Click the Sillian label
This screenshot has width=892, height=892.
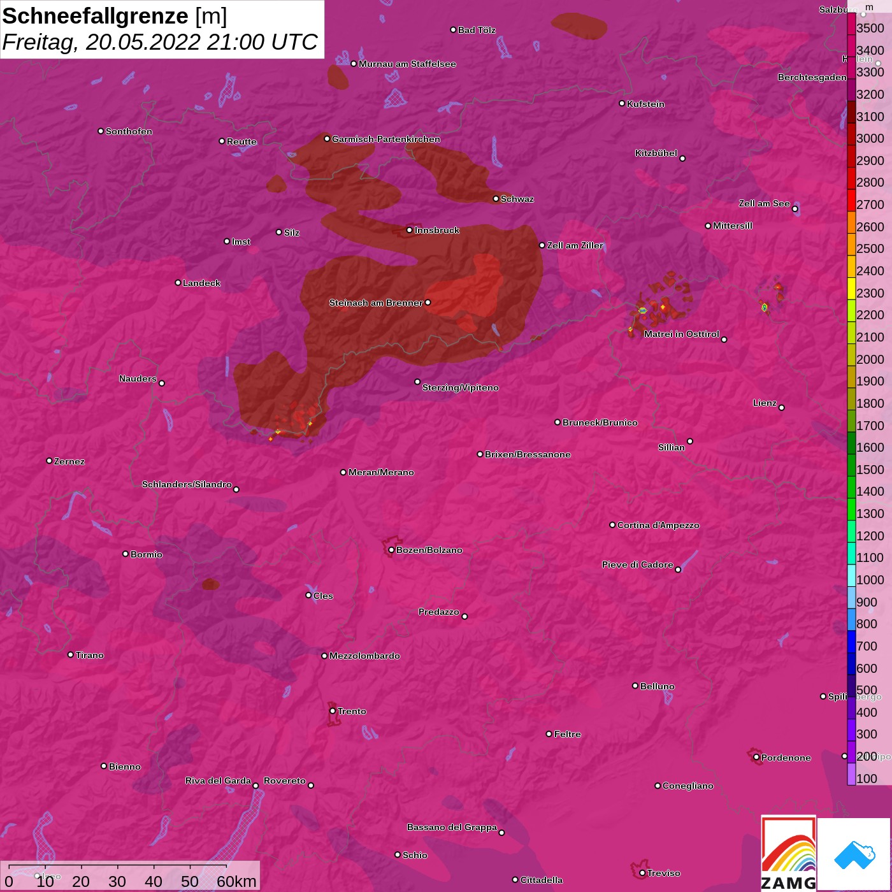[x=672, y=447]
